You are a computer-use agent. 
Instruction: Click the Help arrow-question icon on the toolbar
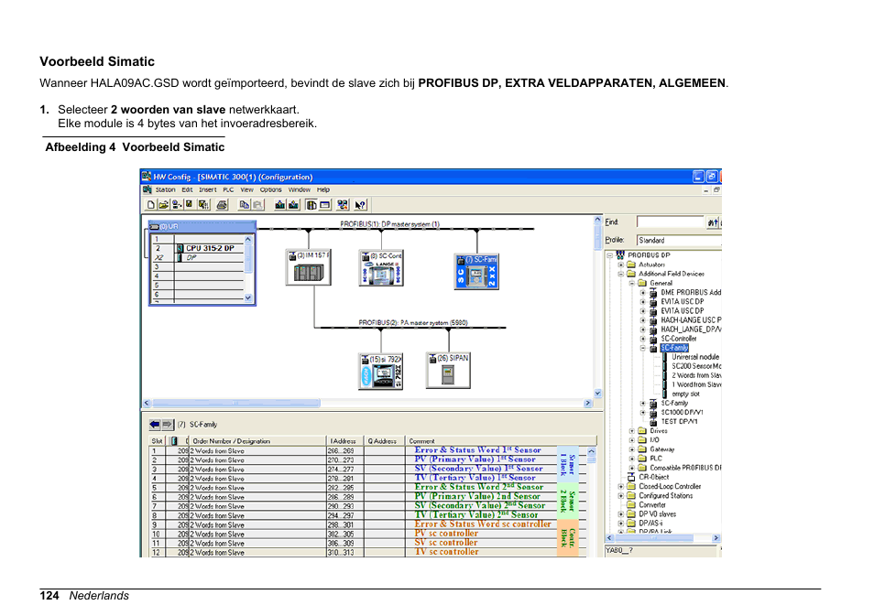pos(358,204)
